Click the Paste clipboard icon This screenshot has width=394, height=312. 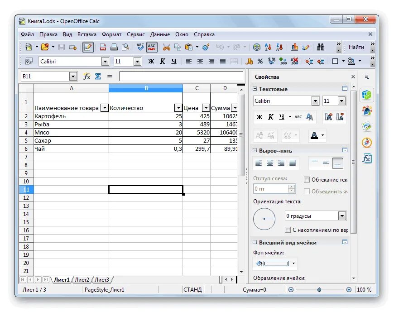pos(189,47)
